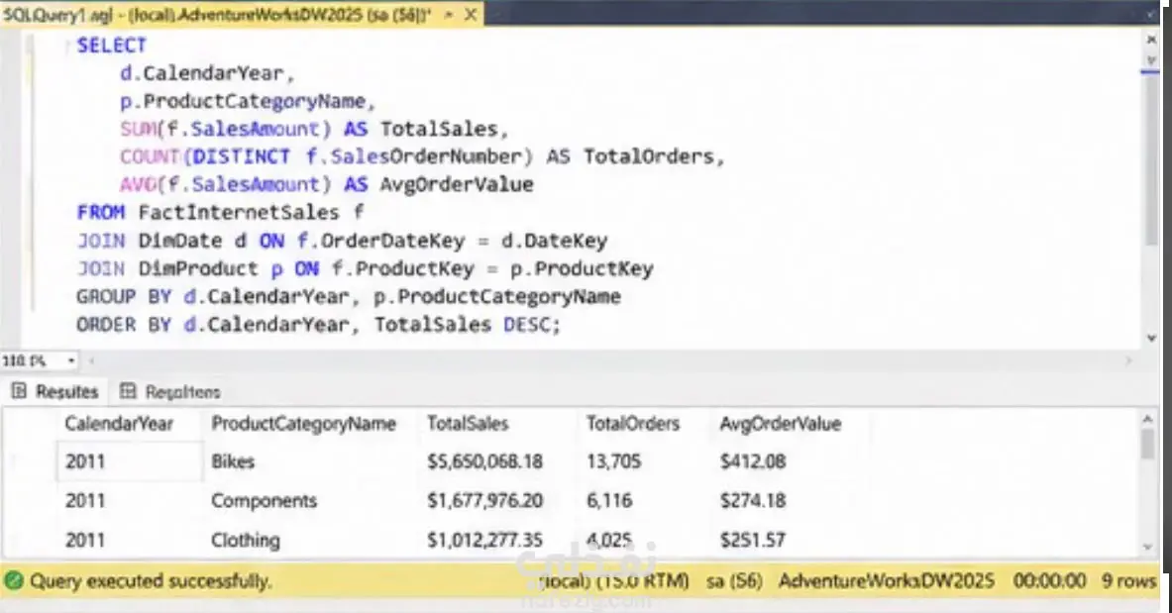Select the Components category cell
Image resolution: width=1172 pixels, height=613 pixels.
[264, 500]
